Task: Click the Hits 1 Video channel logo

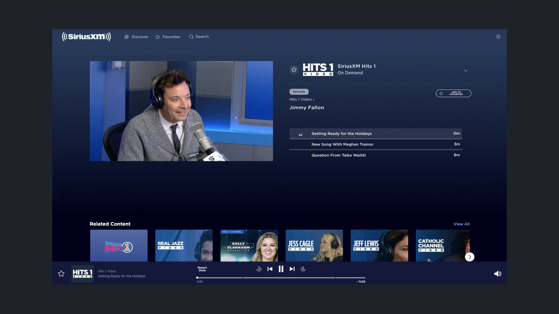Action: point(318,69)
